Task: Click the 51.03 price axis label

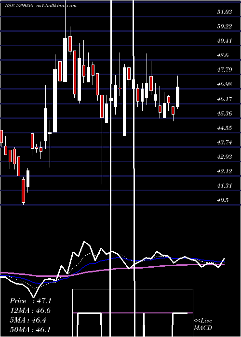Action: point(225,12)
